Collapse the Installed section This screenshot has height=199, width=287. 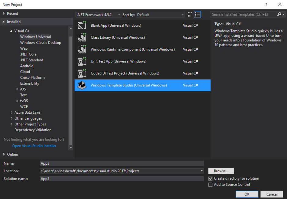point(4,22)
